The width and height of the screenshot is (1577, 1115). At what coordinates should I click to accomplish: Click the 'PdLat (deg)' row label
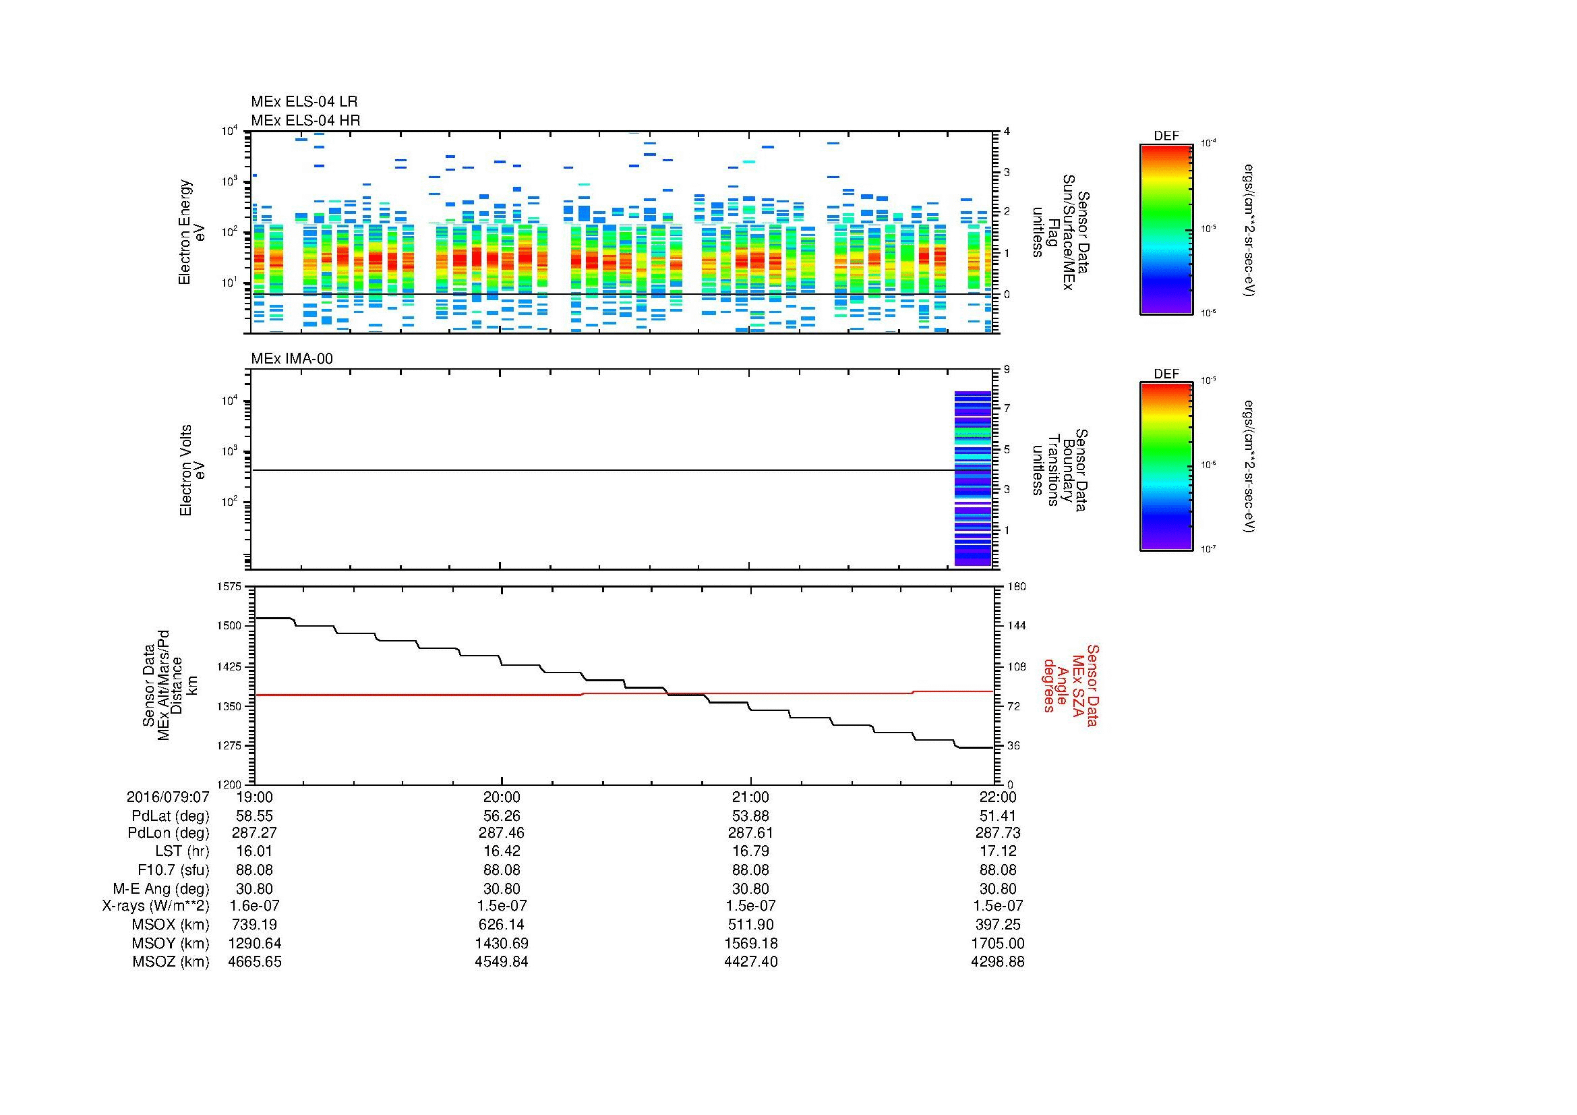pos(171,816)
